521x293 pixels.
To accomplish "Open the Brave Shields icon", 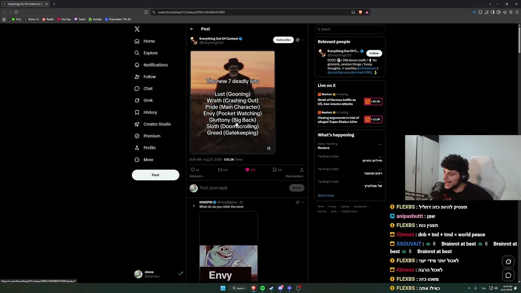I will [360, 12].
